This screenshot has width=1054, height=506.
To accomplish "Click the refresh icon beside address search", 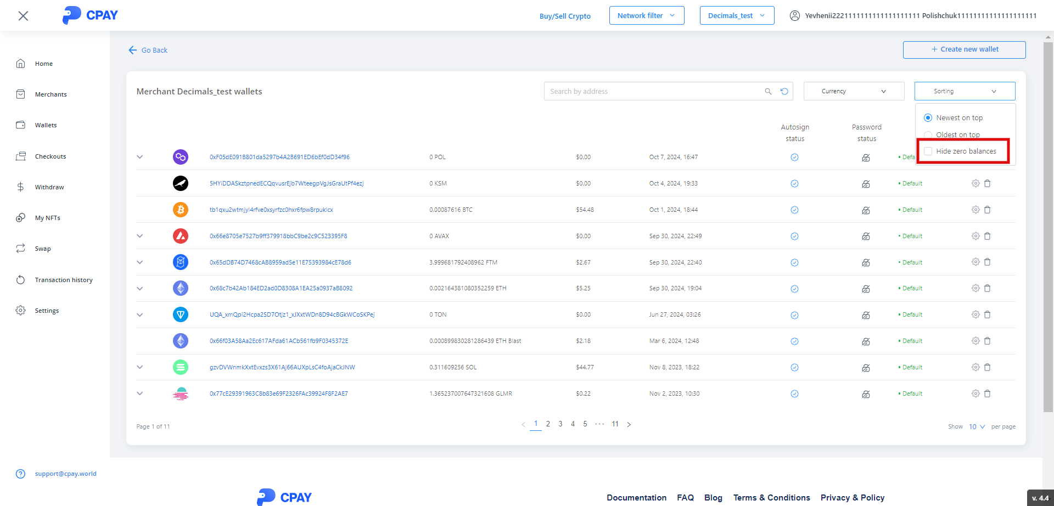I will (x=784, y=92).
